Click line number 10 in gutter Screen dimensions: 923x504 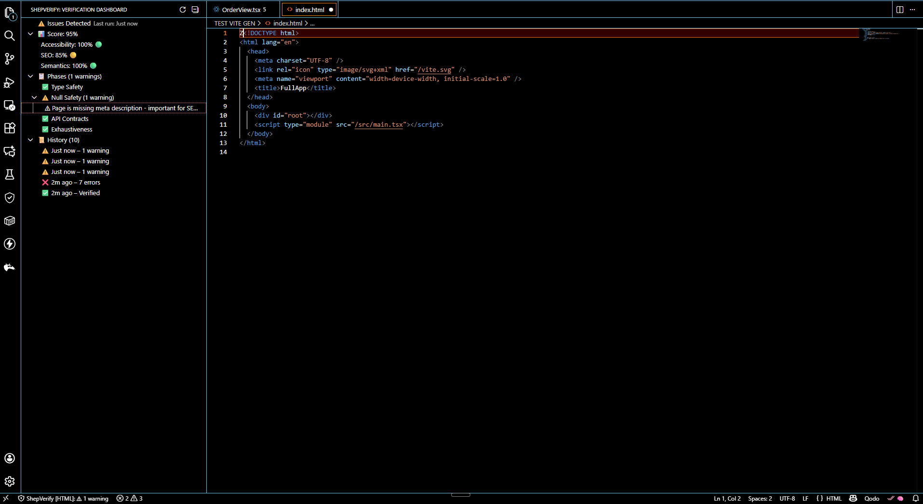223,115
